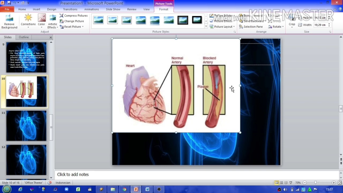Switch to Reading View
Screen dimensions: 343x193
click(x=286, y=183)
